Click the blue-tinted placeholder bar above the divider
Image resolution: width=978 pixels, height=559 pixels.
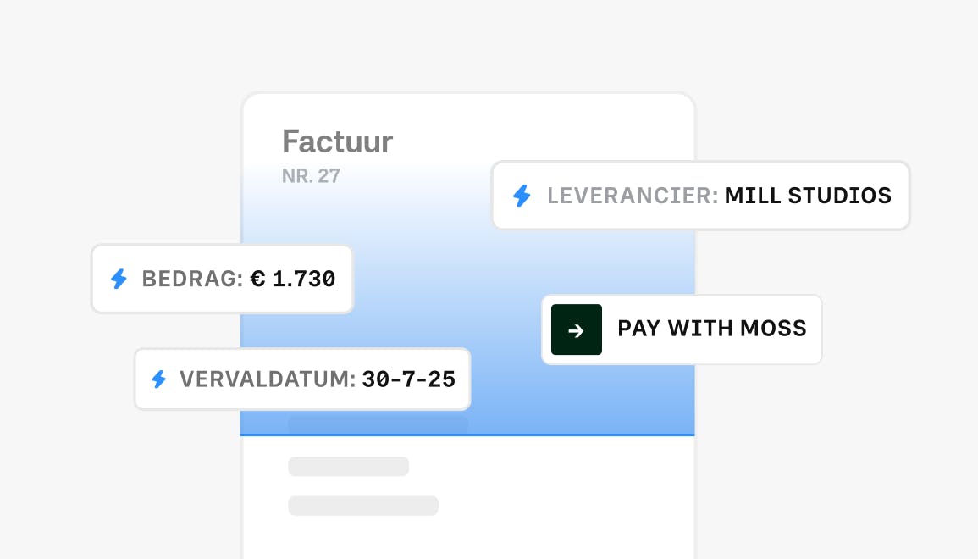pyautogui.click(x=378, y=424)
